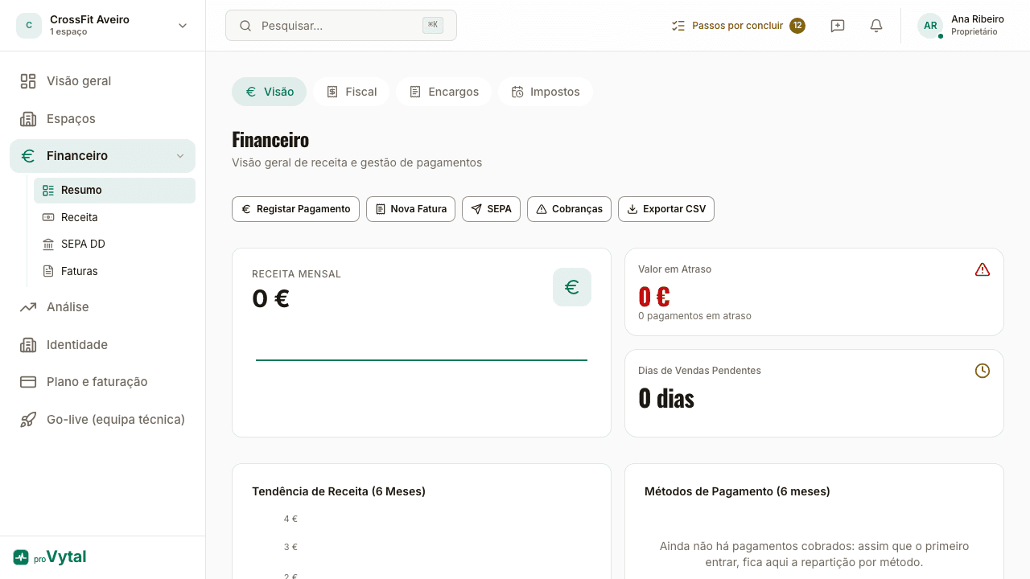Screen dimensions: 1030x579
Task: Click the Cobranças button
Action: [x=569, y=209]
